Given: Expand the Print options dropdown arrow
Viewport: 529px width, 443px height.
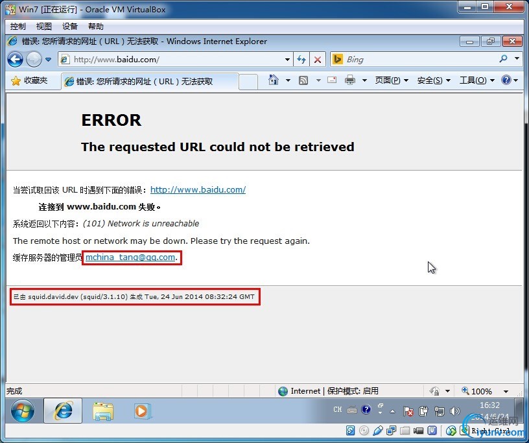Looking at the screenshot, I should pos(364,80).
